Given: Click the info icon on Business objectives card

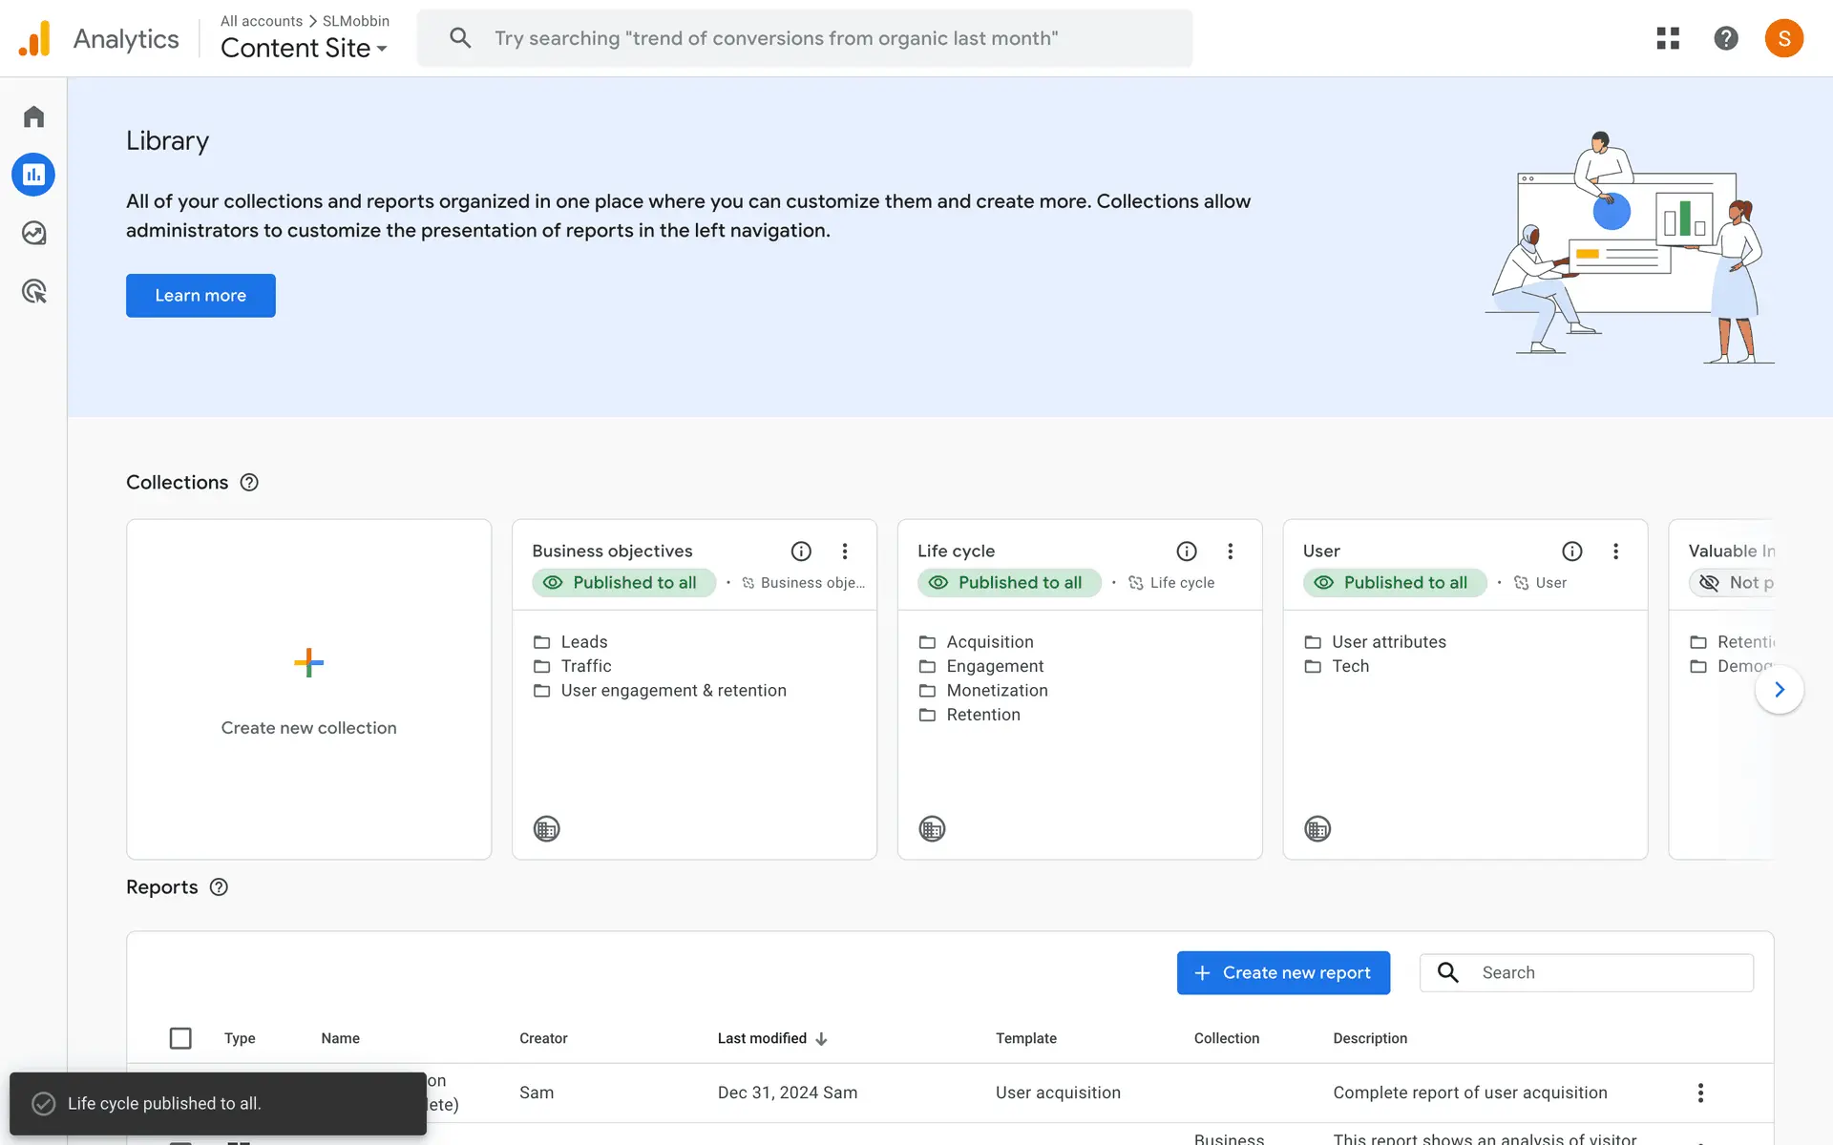Looking at the screenshot, I should (801, 552).
